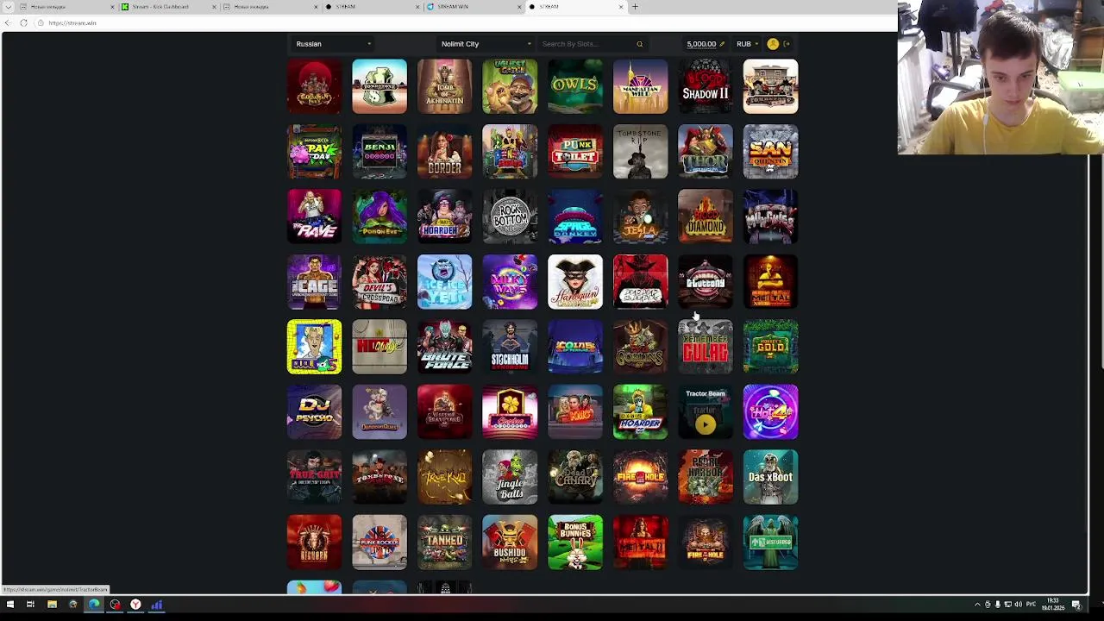The image size is (1104, 621).
Task: Open the Bushido Ways slot tile
Action: [x=510, y=543]
